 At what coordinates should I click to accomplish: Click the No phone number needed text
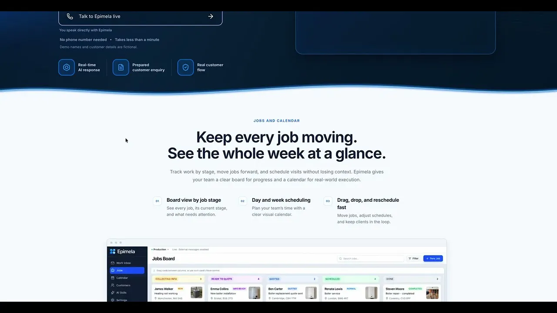(83, 40)
